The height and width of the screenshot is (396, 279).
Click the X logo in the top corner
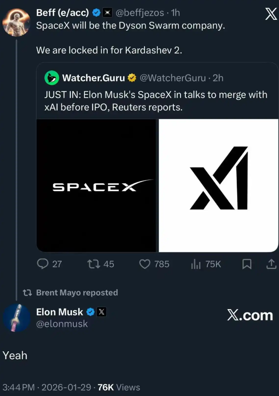(271, 14)
